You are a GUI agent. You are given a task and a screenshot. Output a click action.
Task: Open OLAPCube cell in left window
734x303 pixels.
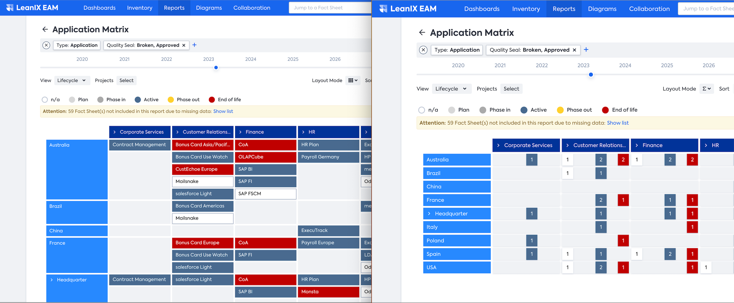[x=266, y=157]
